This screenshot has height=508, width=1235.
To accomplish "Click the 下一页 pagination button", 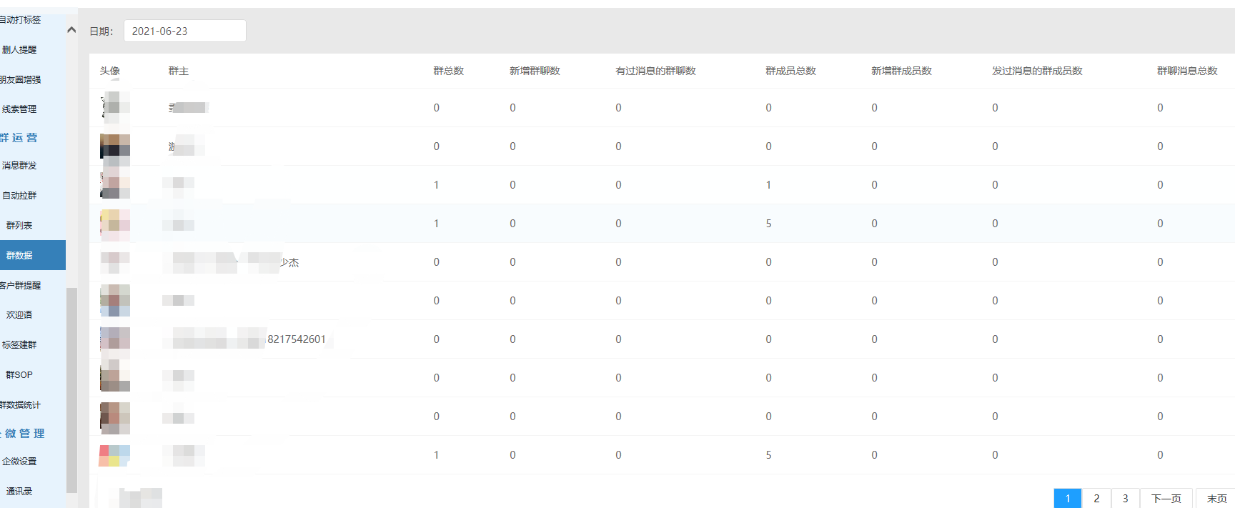I will tap(1166, 499).
